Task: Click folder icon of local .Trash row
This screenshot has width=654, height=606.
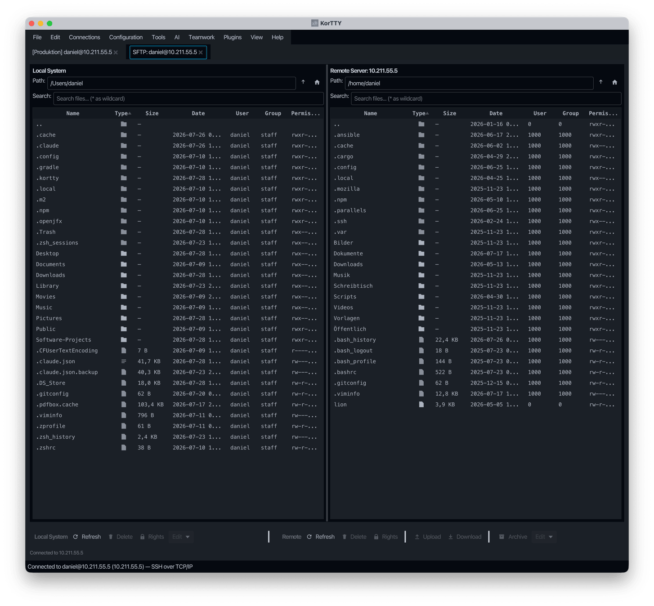Action: (124, 232)
